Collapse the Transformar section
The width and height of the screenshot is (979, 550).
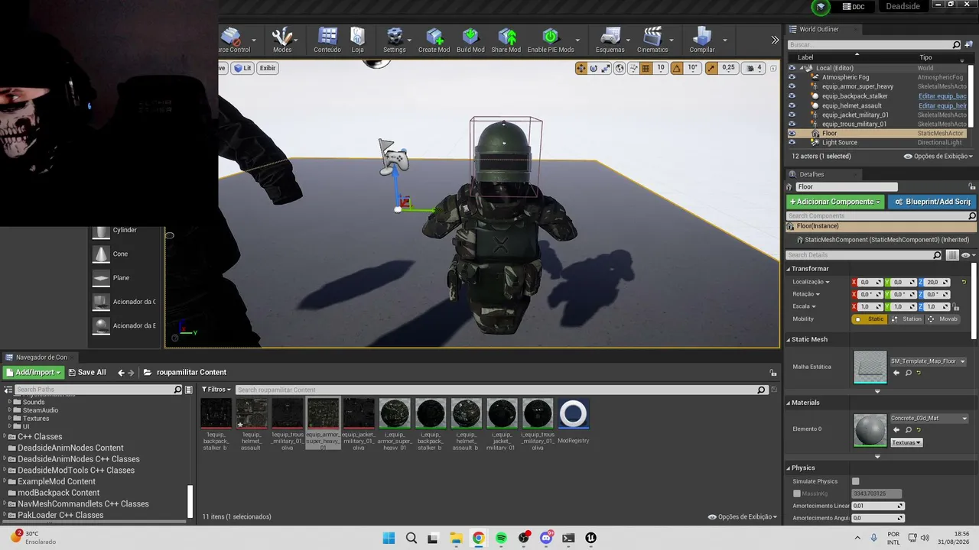coord(789,269)
